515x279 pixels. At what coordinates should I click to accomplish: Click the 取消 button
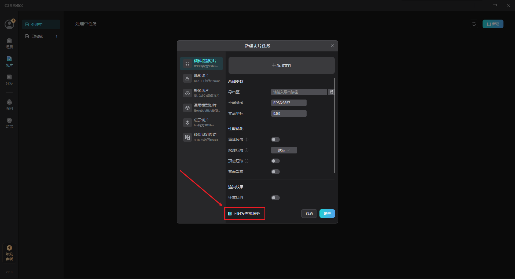309,214
